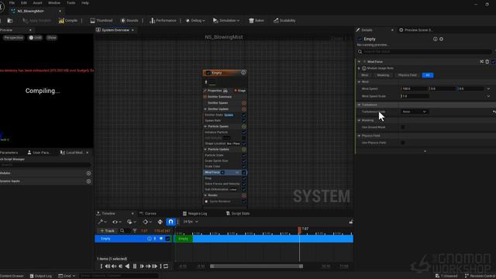Click the Stage button on emitter node
The width and height of the screenshot is (496, 279).
pyautogui.click(x=239, y=91)
